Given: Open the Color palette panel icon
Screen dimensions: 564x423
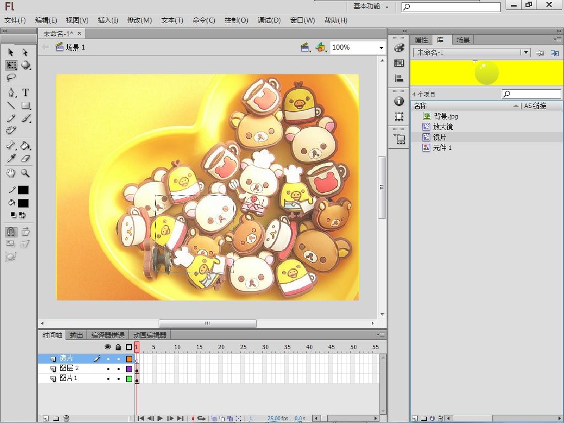Looking at the screenshot, I should pos(399,48).
